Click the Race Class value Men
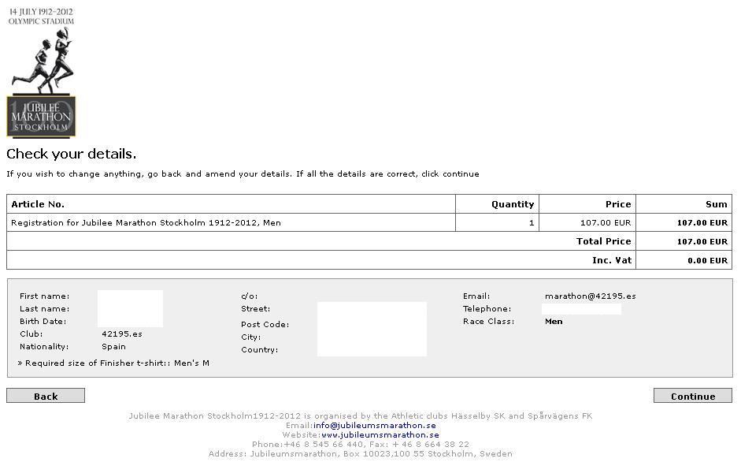The height and width of the screenshot is (462, 741). coord(554,322)
